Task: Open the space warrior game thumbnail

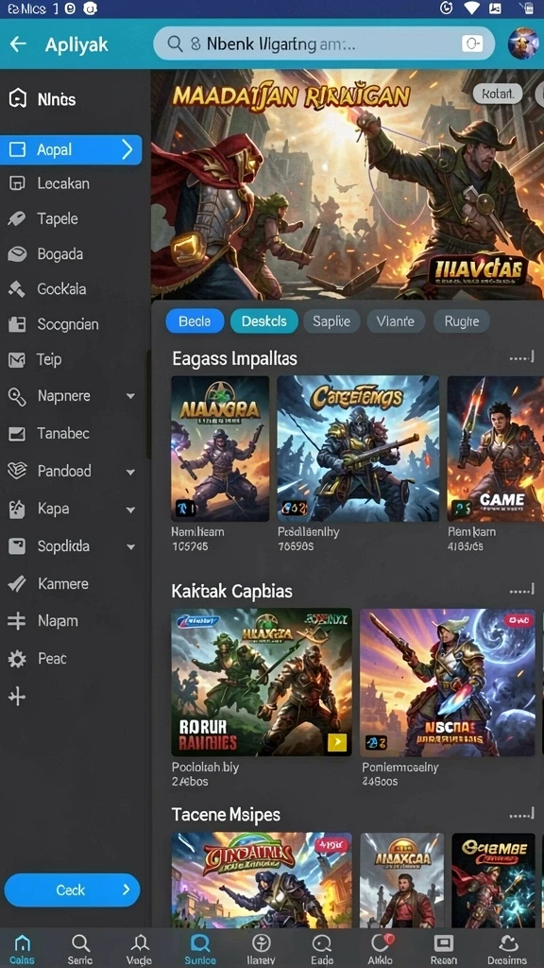Action: (x=448, y=683)
